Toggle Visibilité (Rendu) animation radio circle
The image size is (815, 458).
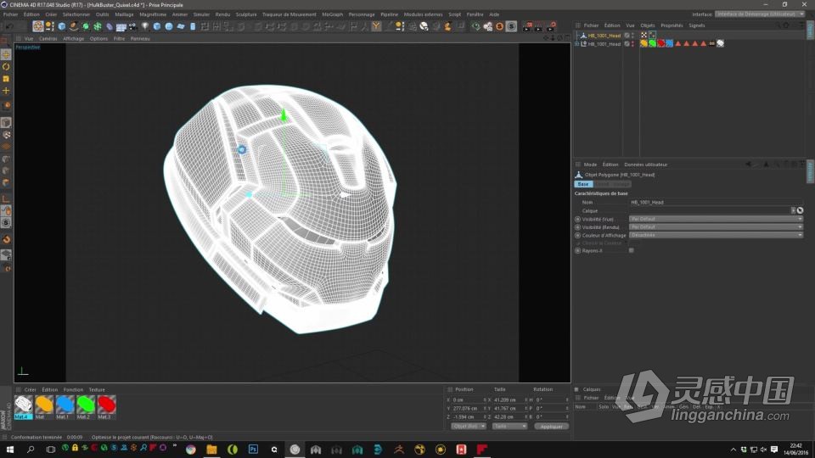pyautogui.click(x=577, y=227)
